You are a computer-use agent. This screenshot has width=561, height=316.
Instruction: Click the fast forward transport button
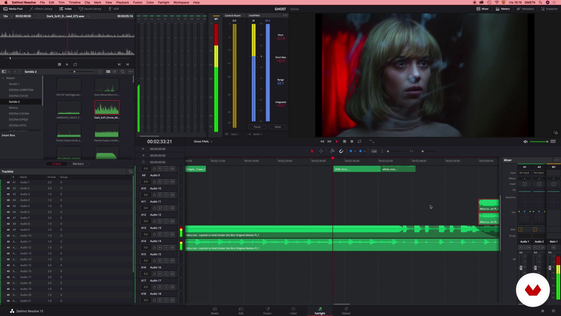coord(329,142)
